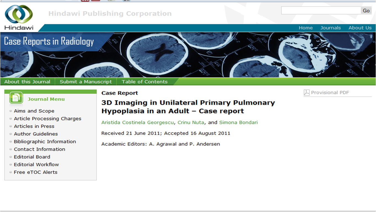Click the Academic Editors line

pos(161,144)
